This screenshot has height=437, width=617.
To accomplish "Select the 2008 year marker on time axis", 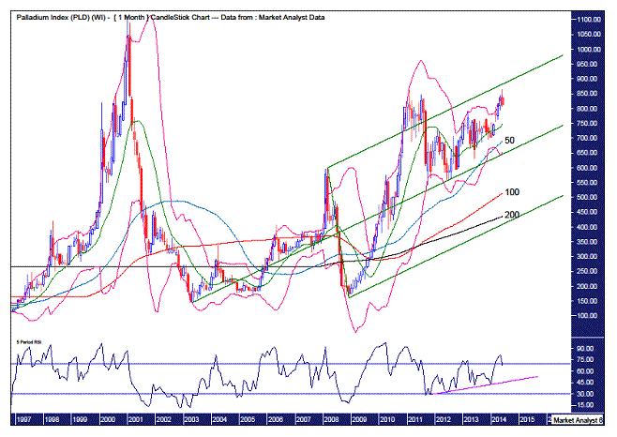I will coord(331,420).
